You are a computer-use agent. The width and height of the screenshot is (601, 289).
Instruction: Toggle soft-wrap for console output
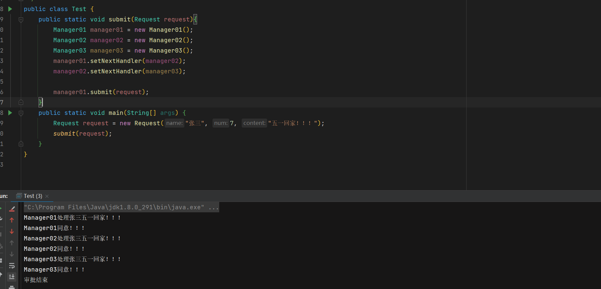[x=12, y=266]
